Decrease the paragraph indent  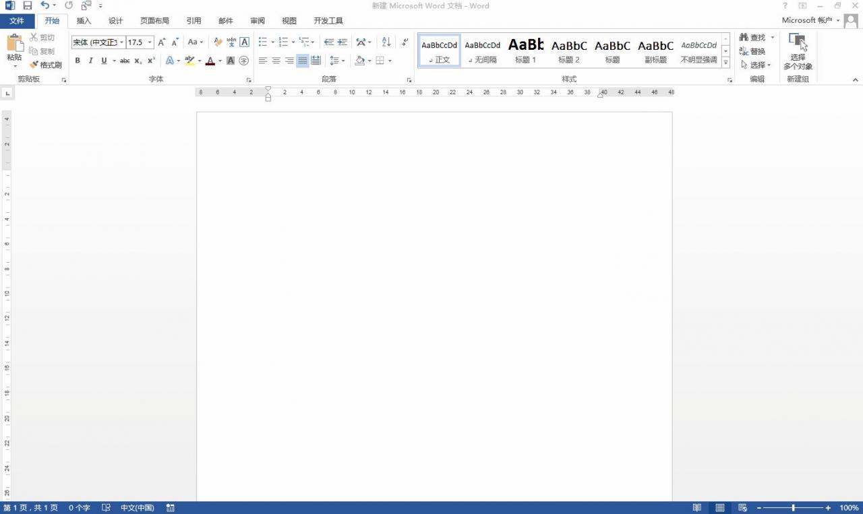[329, 42]
